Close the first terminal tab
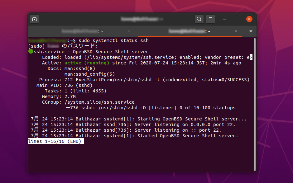Viewport: 293px width, 183px height. tap(129, 31)
